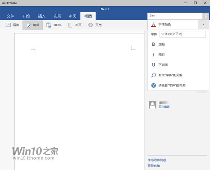Apply Underline (下划线) formatting
Viewport: 210px width, 170px height.
(x=178, y=65)
